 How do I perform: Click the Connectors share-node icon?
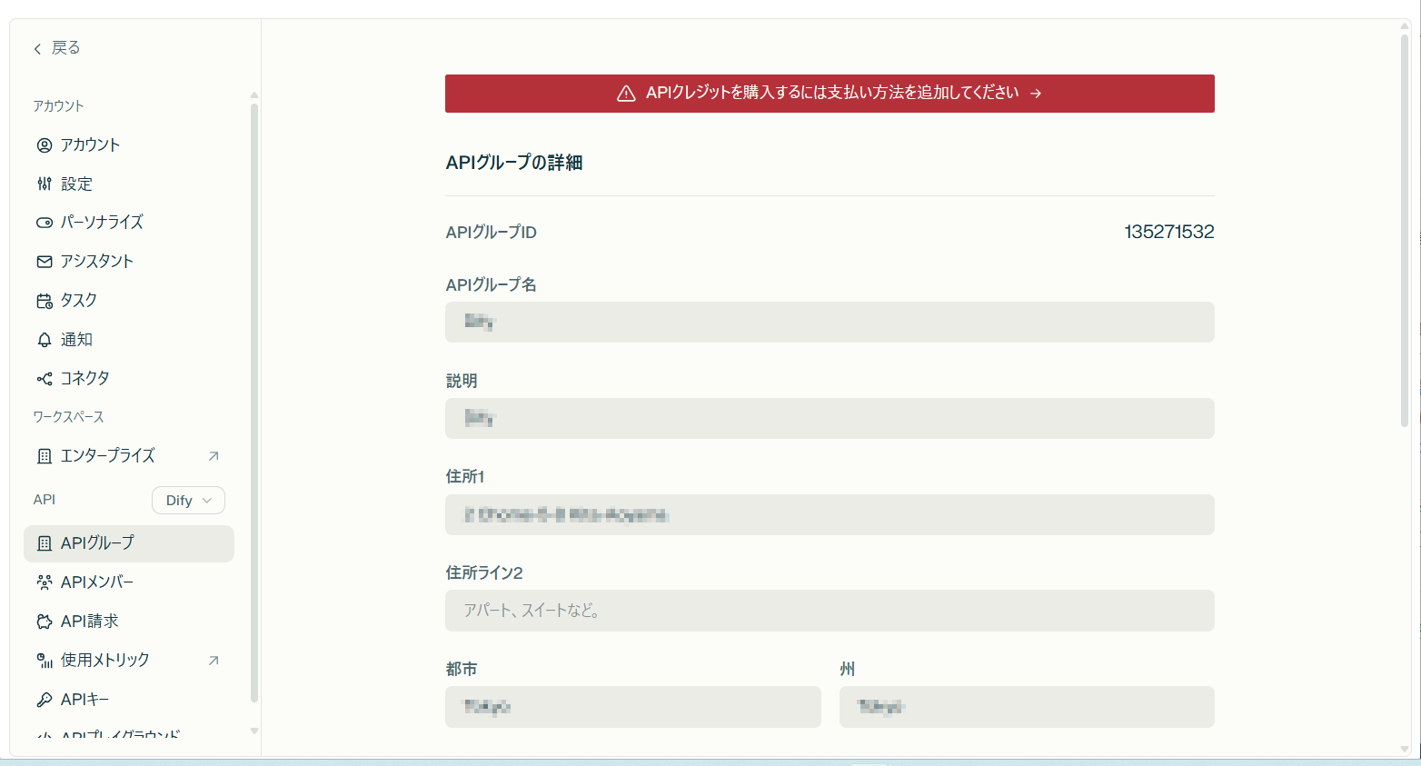[x=45, y=379]
